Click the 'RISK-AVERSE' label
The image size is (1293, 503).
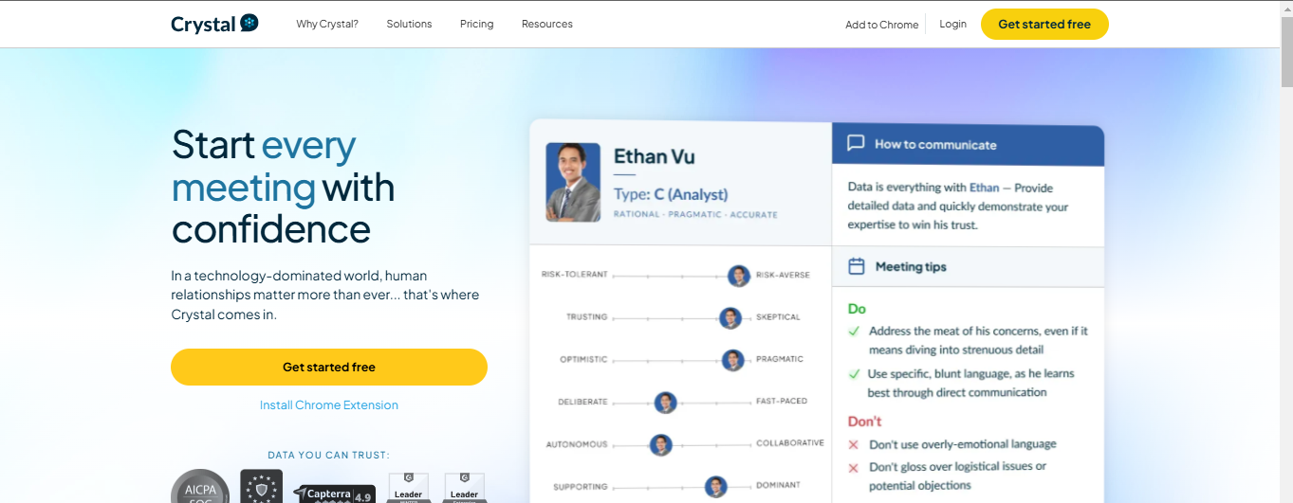(783, 276)
